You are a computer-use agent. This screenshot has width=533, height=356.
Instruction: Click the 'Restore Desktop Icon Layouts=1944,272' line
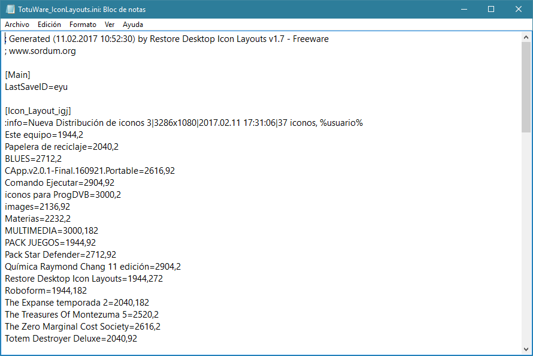84,279
